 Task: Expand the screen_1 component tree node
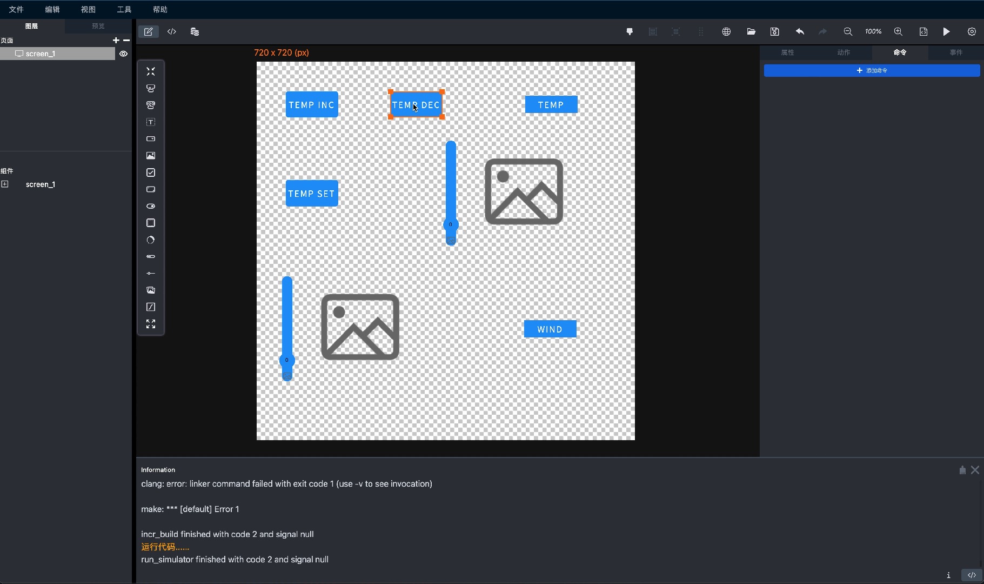(5, 184)
